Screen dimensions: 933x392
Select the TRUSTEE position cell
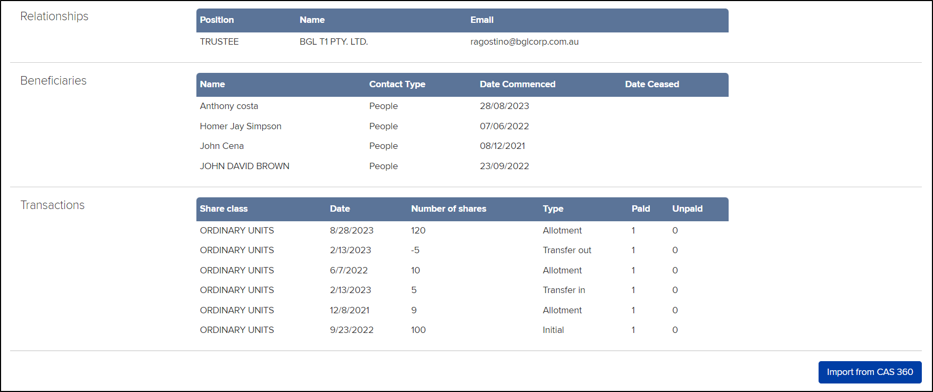(219, 41)
